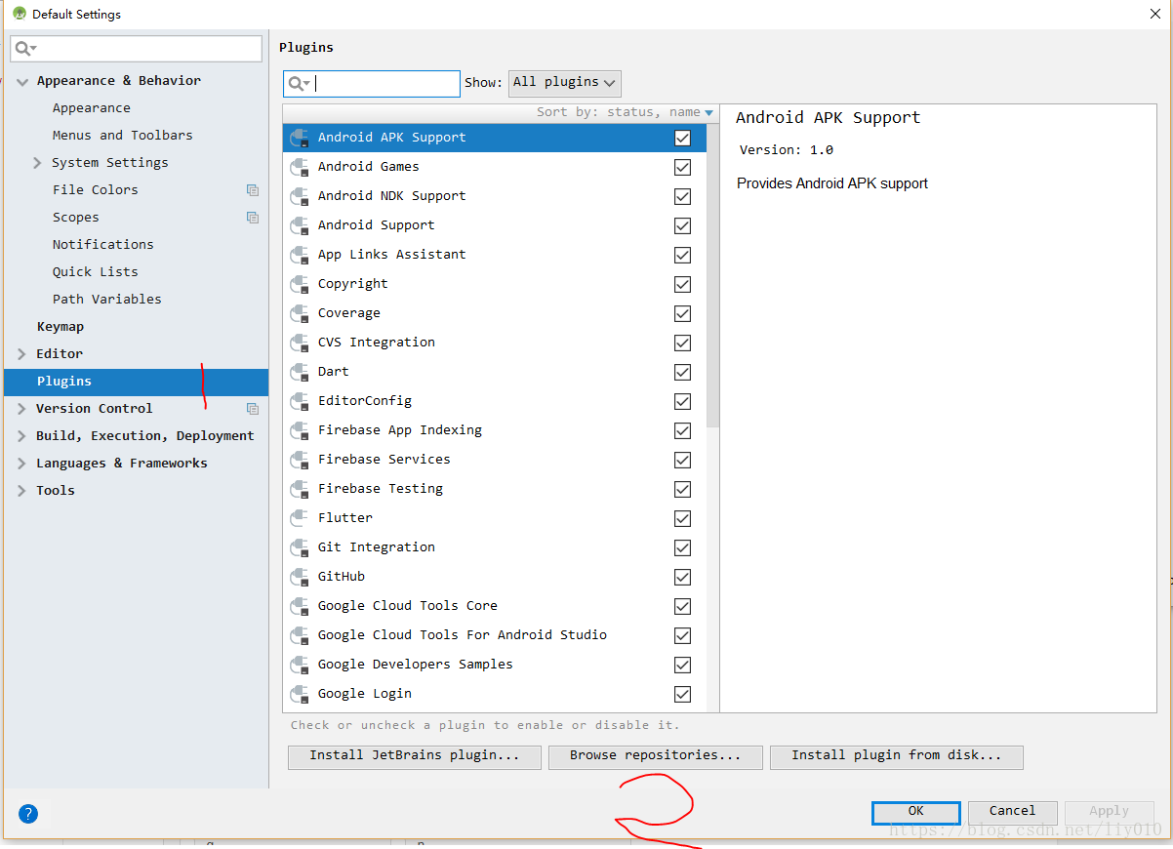Click Install plugin from disk button
The height and width of the screenshot is (849, 1173).
coord(896,756)
